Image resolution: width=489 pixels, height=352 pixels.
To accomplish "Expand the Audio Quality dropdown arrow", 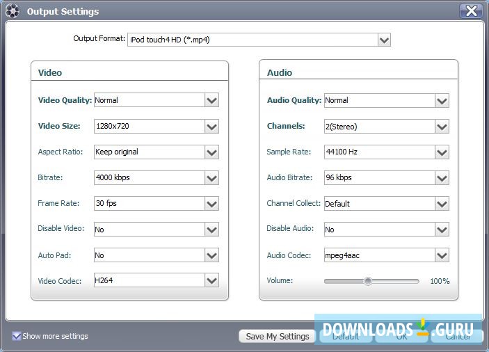I will click(442, 101).
